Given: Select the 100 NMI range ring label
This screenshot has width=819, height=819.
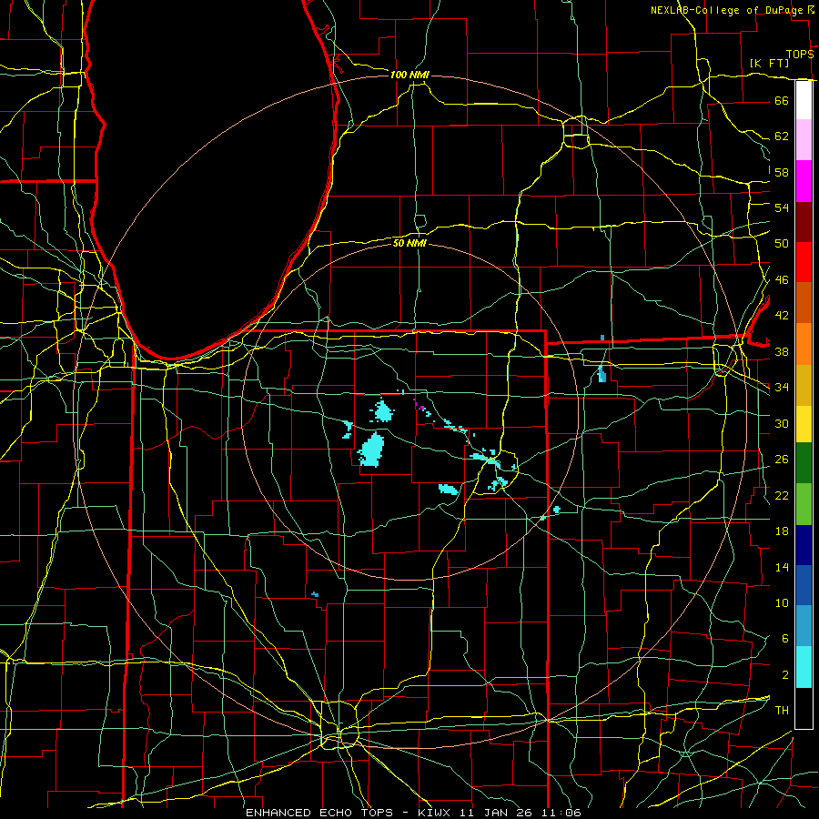Looking at the screenshot, I should [x=409, y=75].
